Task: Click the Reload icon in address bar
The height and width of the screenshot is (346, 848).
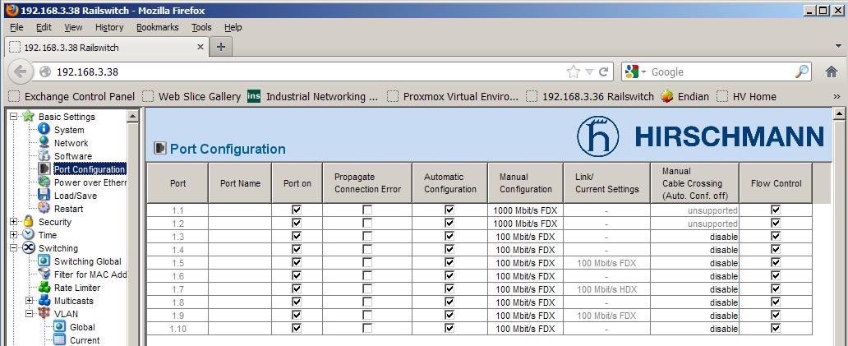Action: 604,72
